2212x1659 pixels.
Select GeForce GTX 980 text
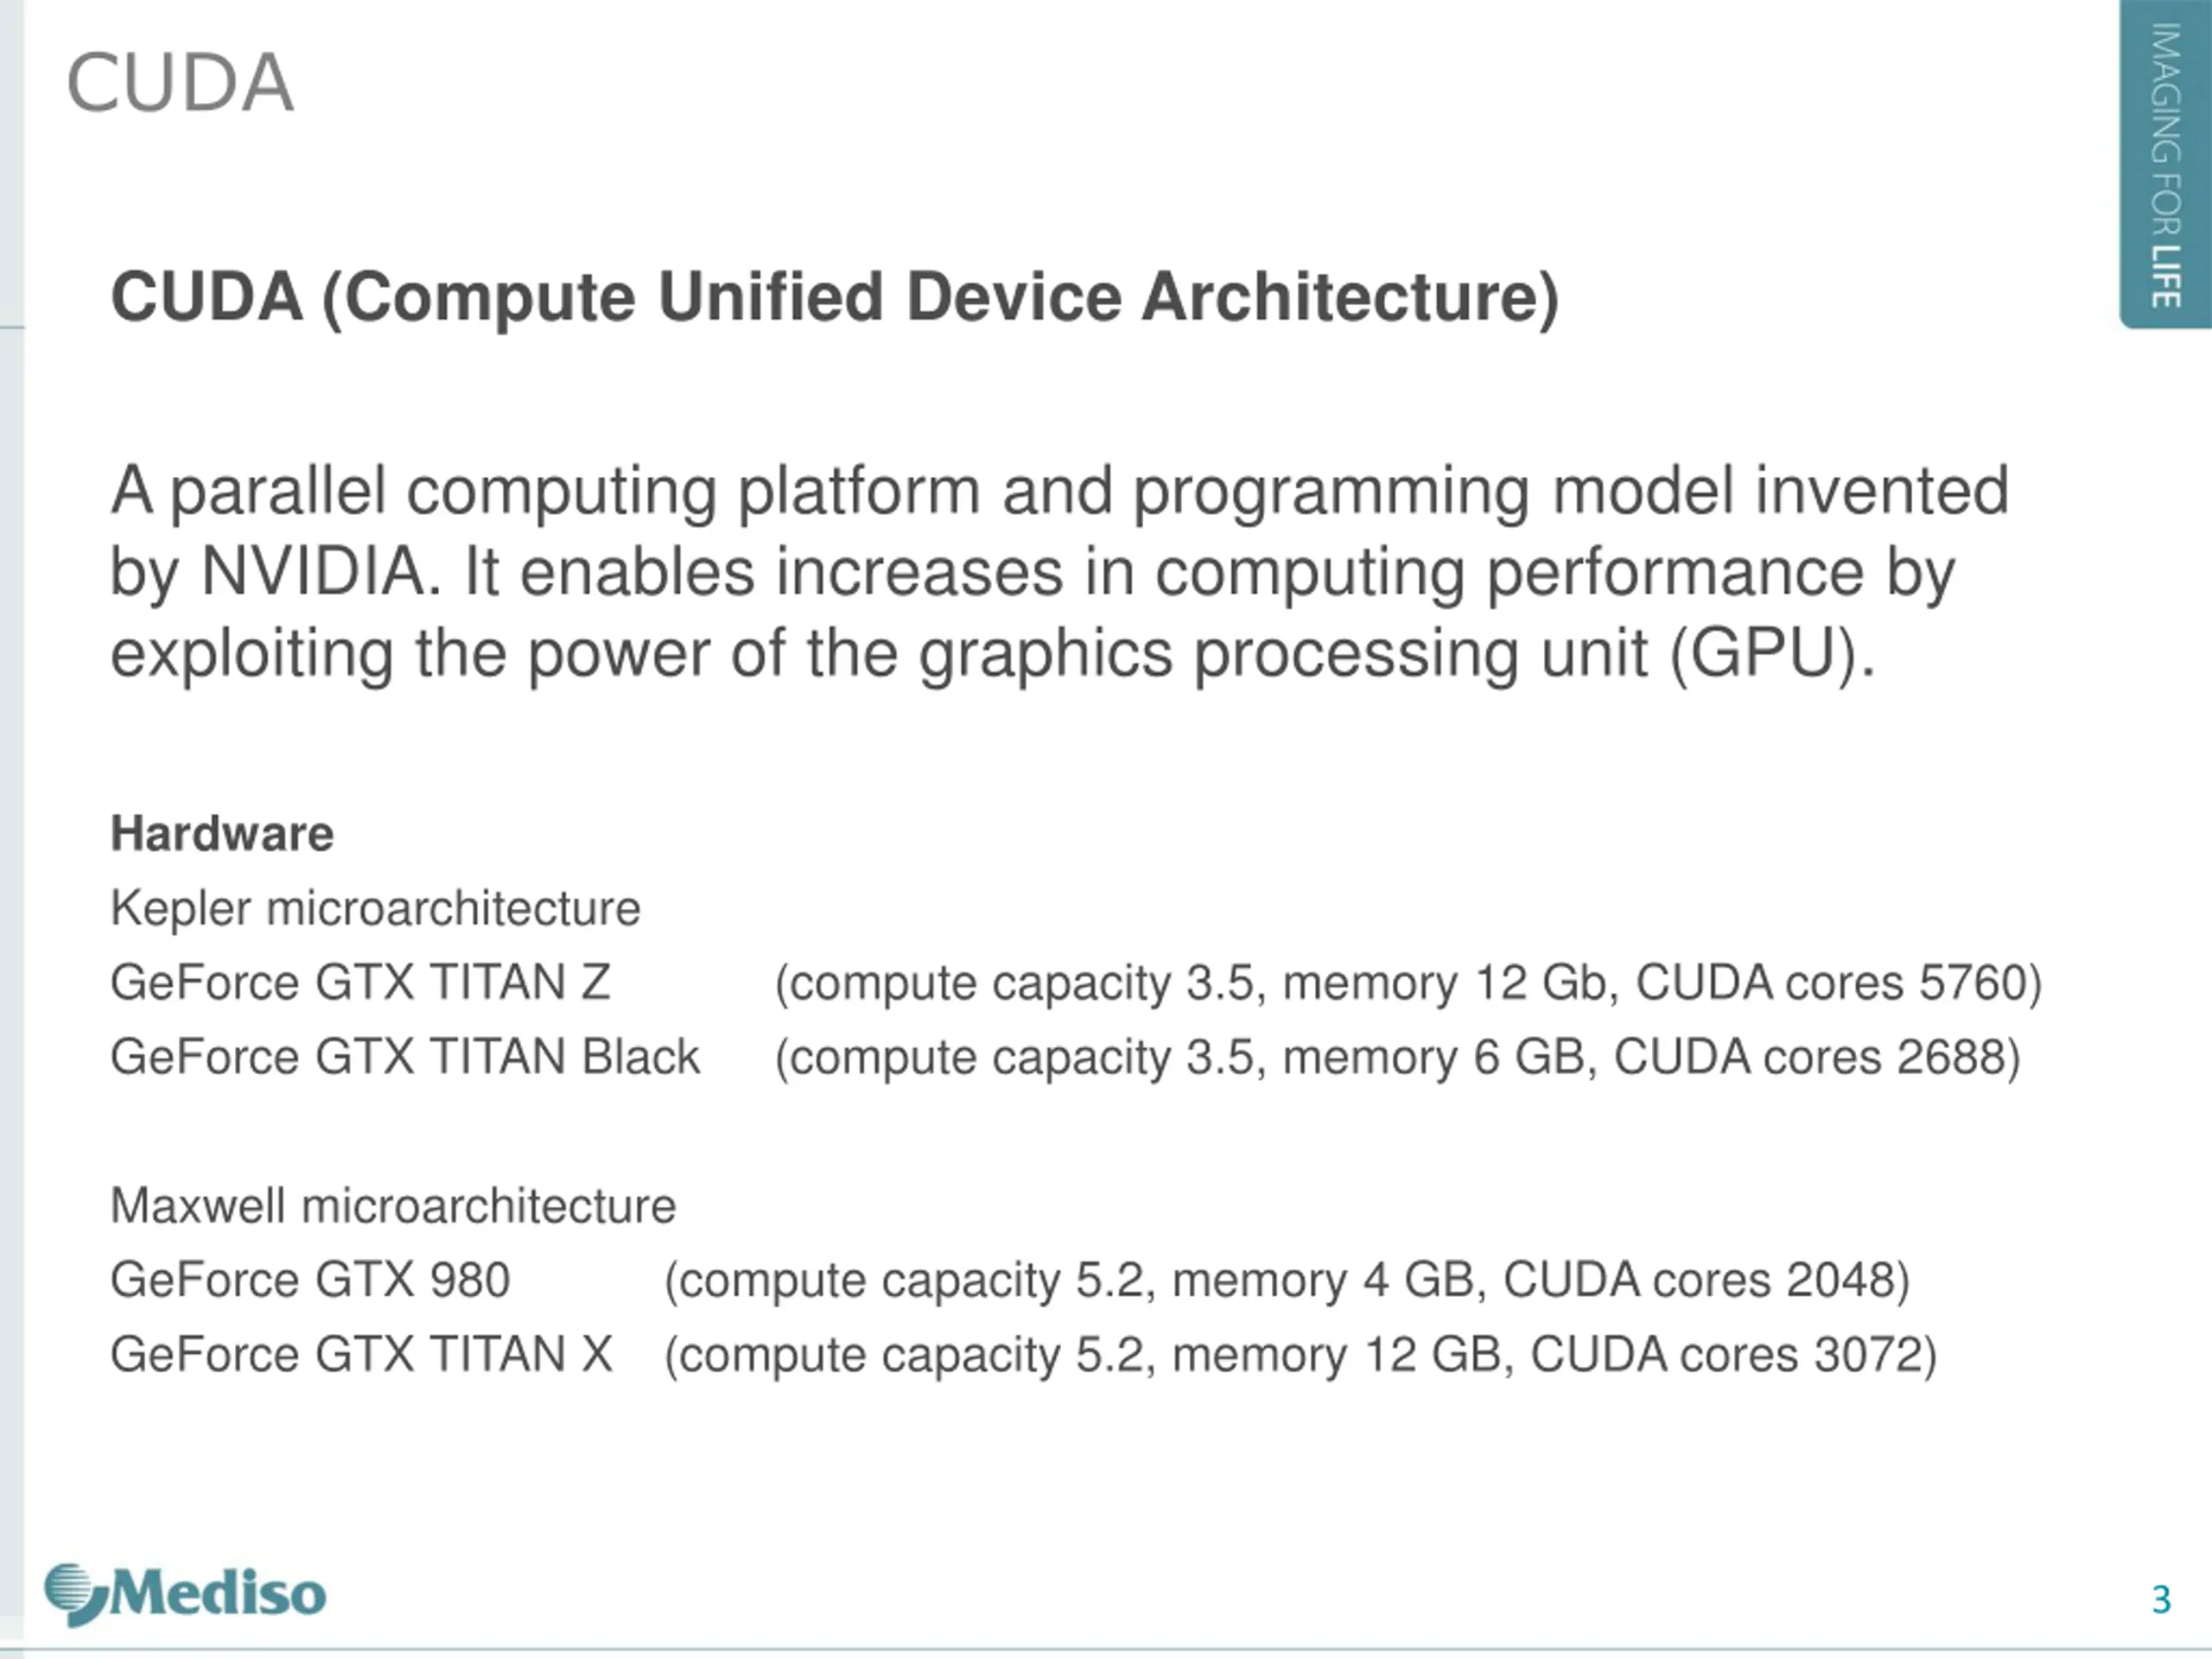pyautogui.click(x=310, y=1280)
